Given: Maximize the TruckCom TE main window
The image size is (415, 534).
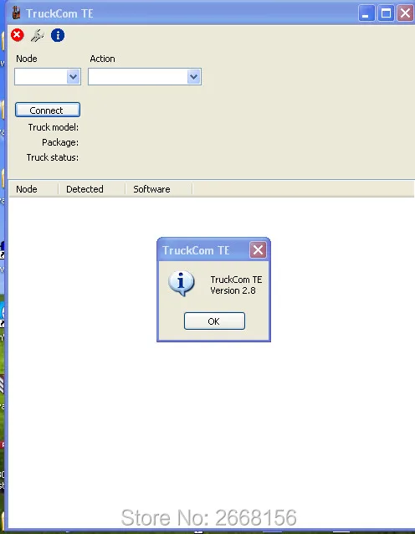Looking at the screenshot, I should tap(386, 13).
